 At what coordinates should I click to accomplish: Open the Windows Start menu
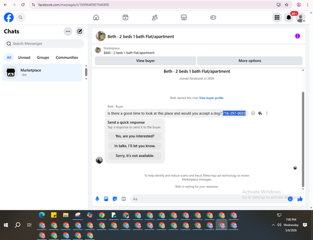(6, 225)
